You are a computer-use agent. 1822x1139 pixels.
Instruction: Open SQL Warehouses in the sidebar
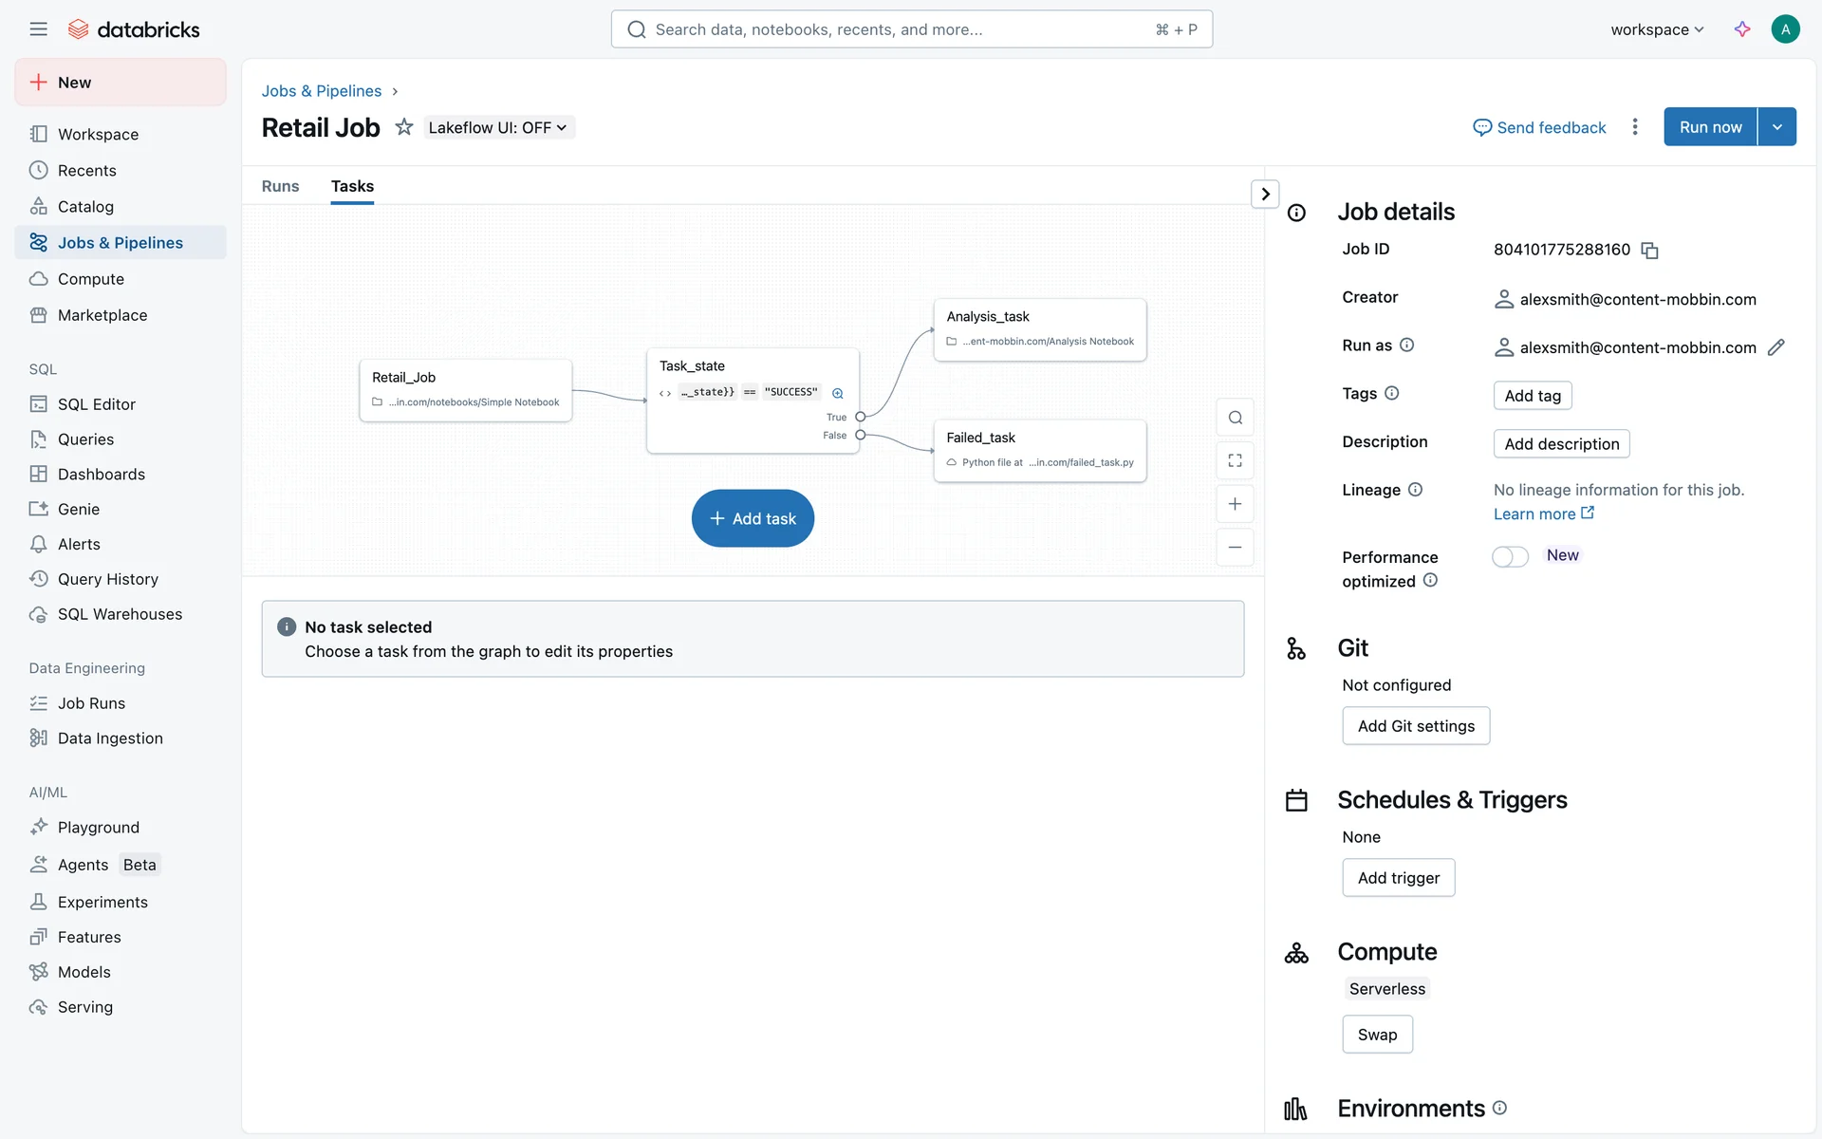pyautogui.click(x=120, y=614)
